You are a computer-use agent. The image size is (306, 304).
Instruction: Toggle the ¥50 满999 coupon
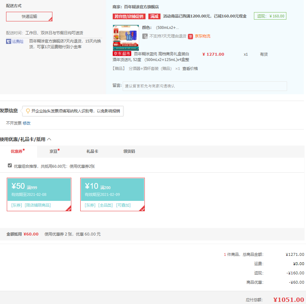coord(39,194)
